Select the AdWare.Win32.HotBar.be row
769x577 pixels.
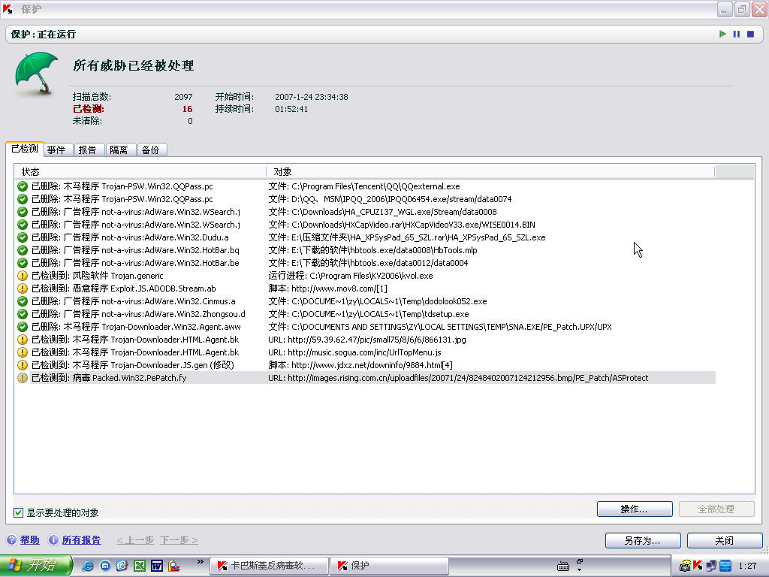(x=365, y=263)
